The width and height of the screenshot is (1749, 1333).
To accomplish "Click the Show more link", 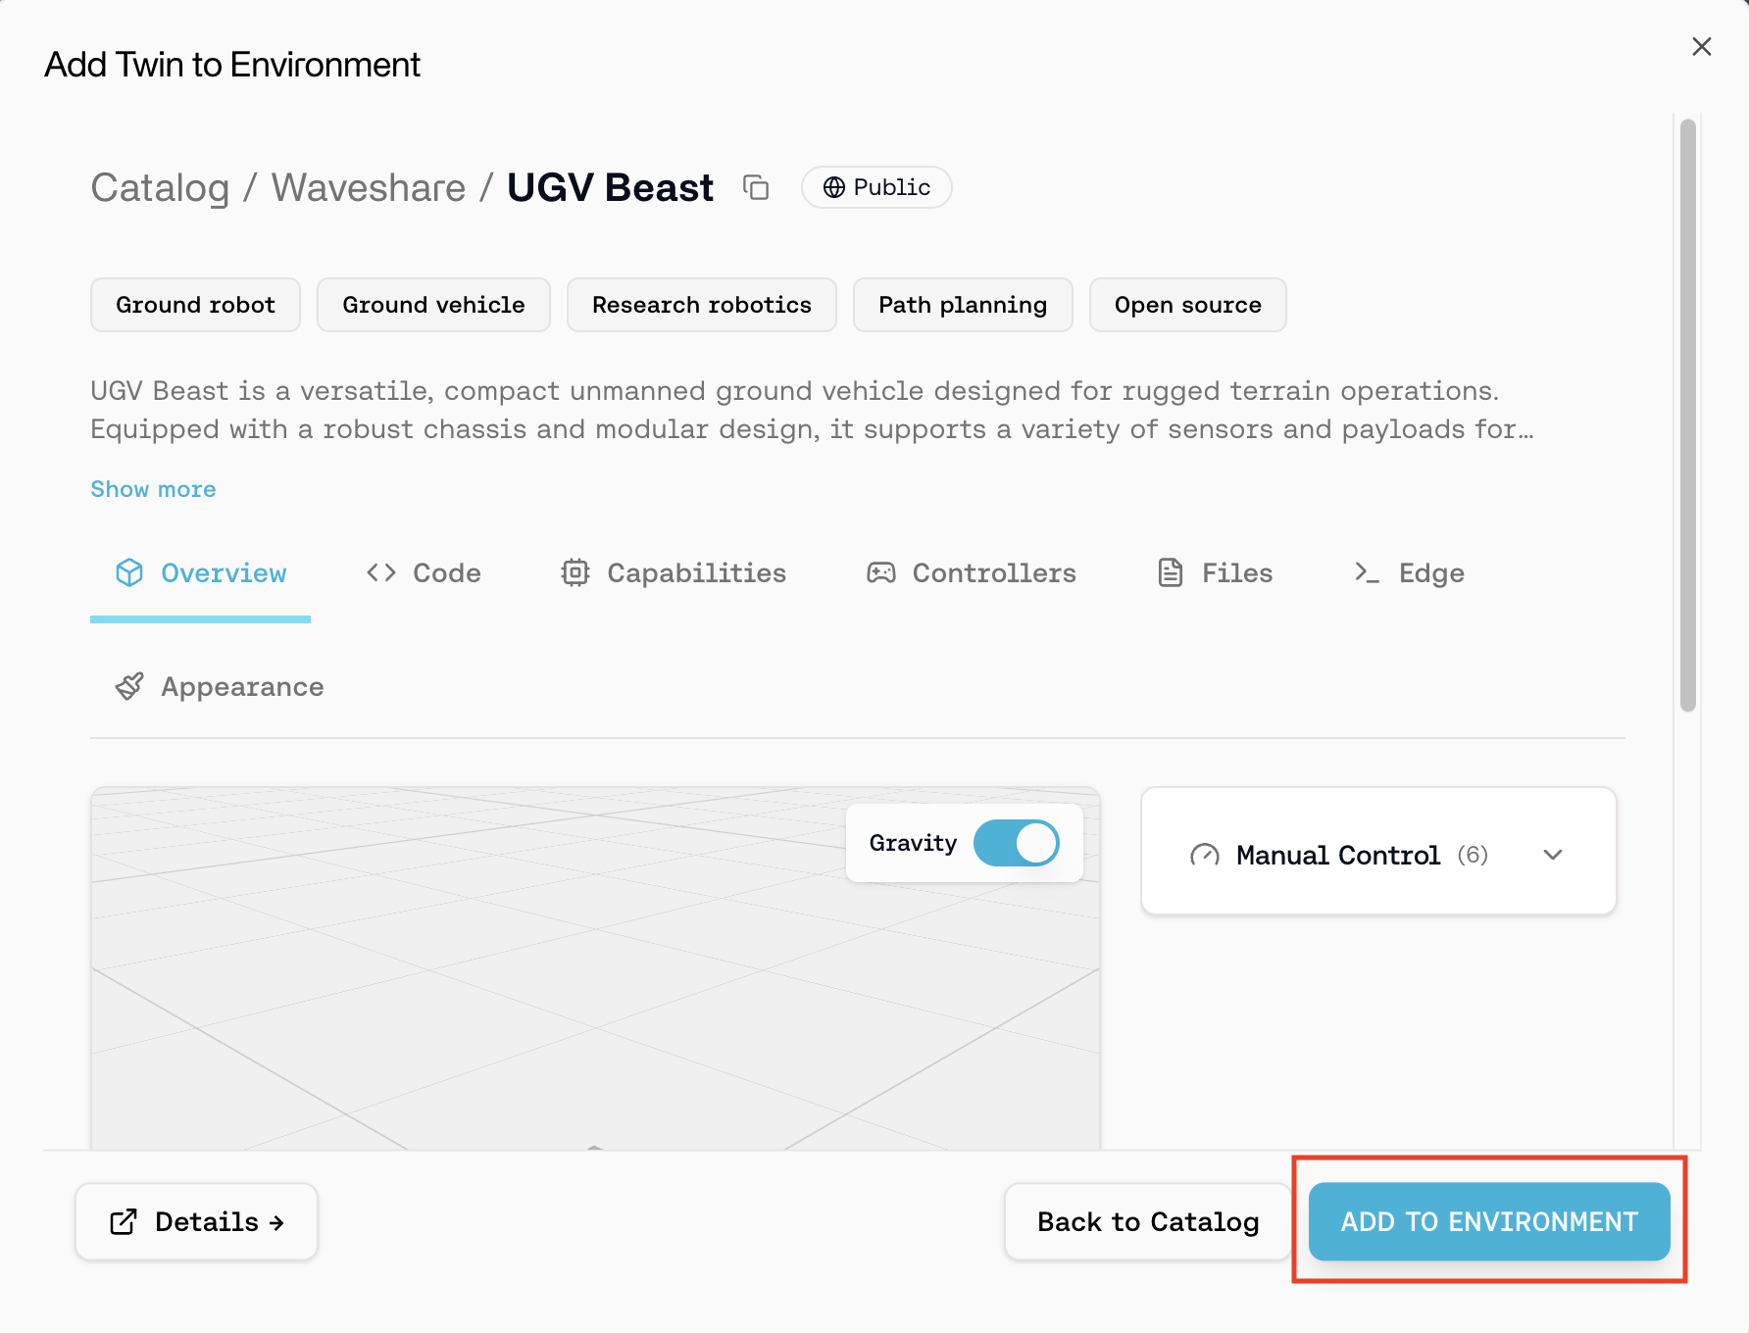I will tap(154, 489).
